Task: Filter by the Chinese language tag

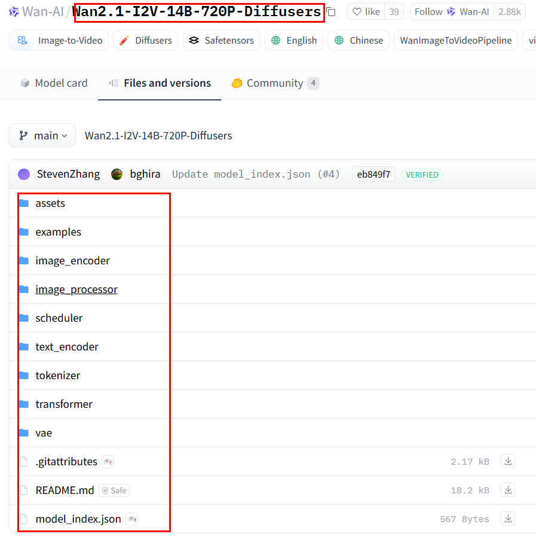Action: (x=359, y=41)
